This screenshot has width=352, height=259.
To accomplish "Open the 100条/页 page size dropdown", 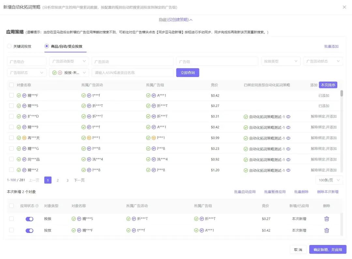I will click(329, 180).
